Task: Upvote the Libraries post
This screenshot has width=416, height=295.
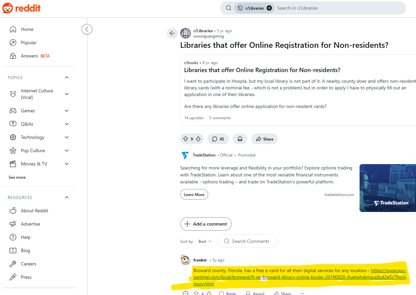Action: [x=185, y=139]
